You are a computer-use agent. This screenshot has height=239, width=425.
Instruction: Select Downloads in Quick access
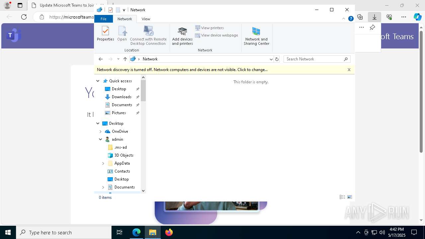click(122, 97)
